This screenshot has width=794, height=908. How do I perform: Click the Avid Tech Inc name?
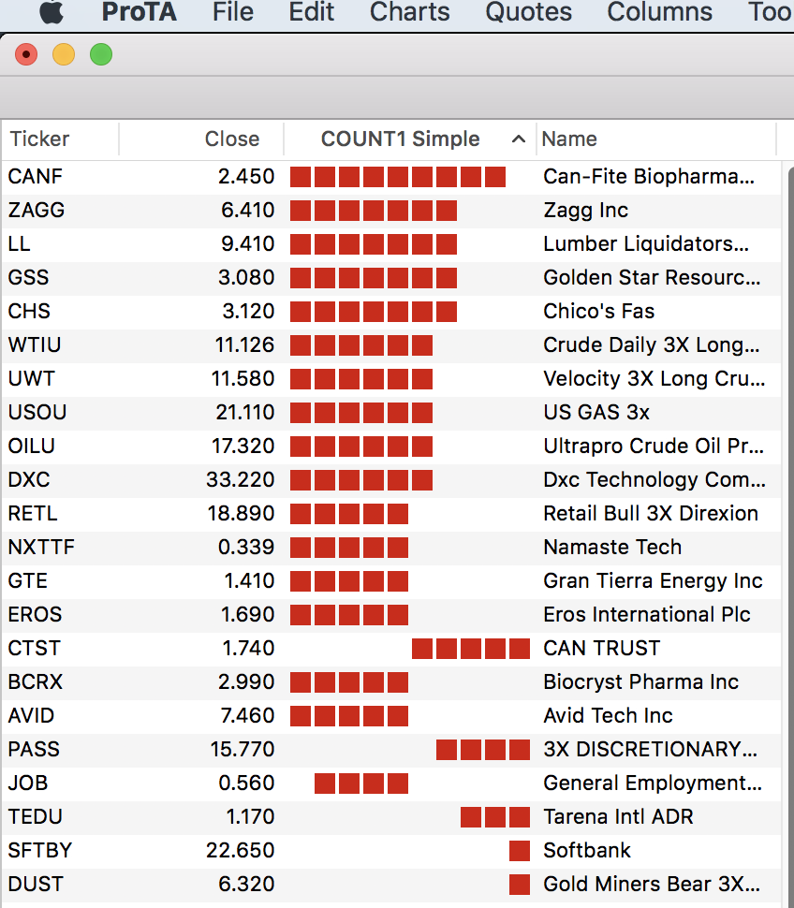click(608, 716)
